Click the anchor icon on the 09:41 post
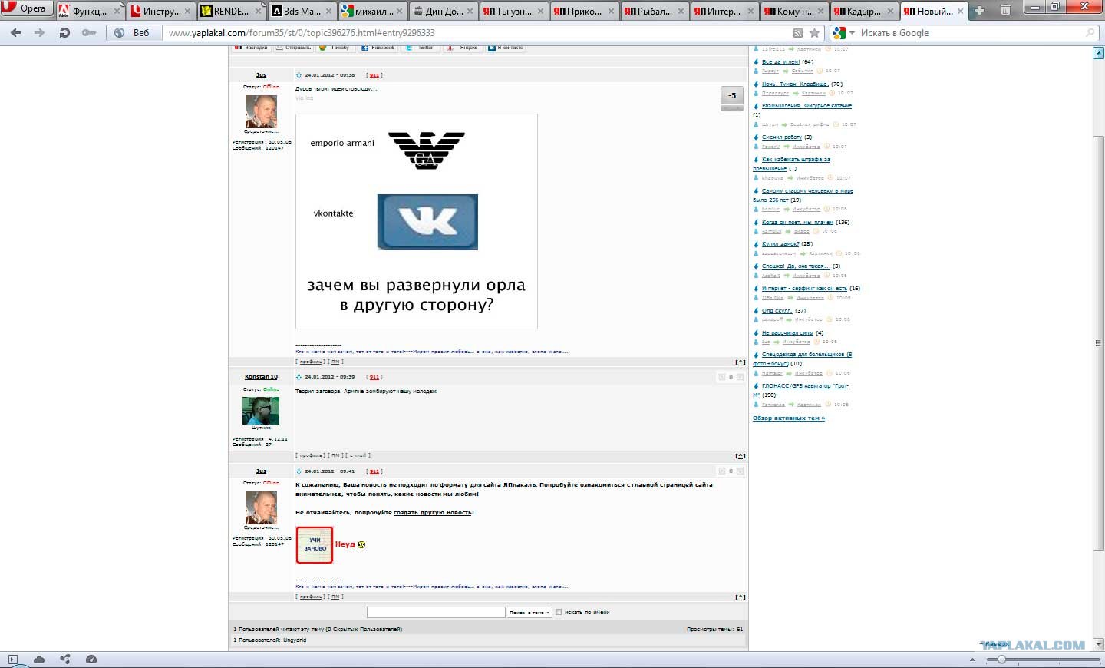Image resolution: width=1105 pixels, height=668 pixels. coord(299,471)
